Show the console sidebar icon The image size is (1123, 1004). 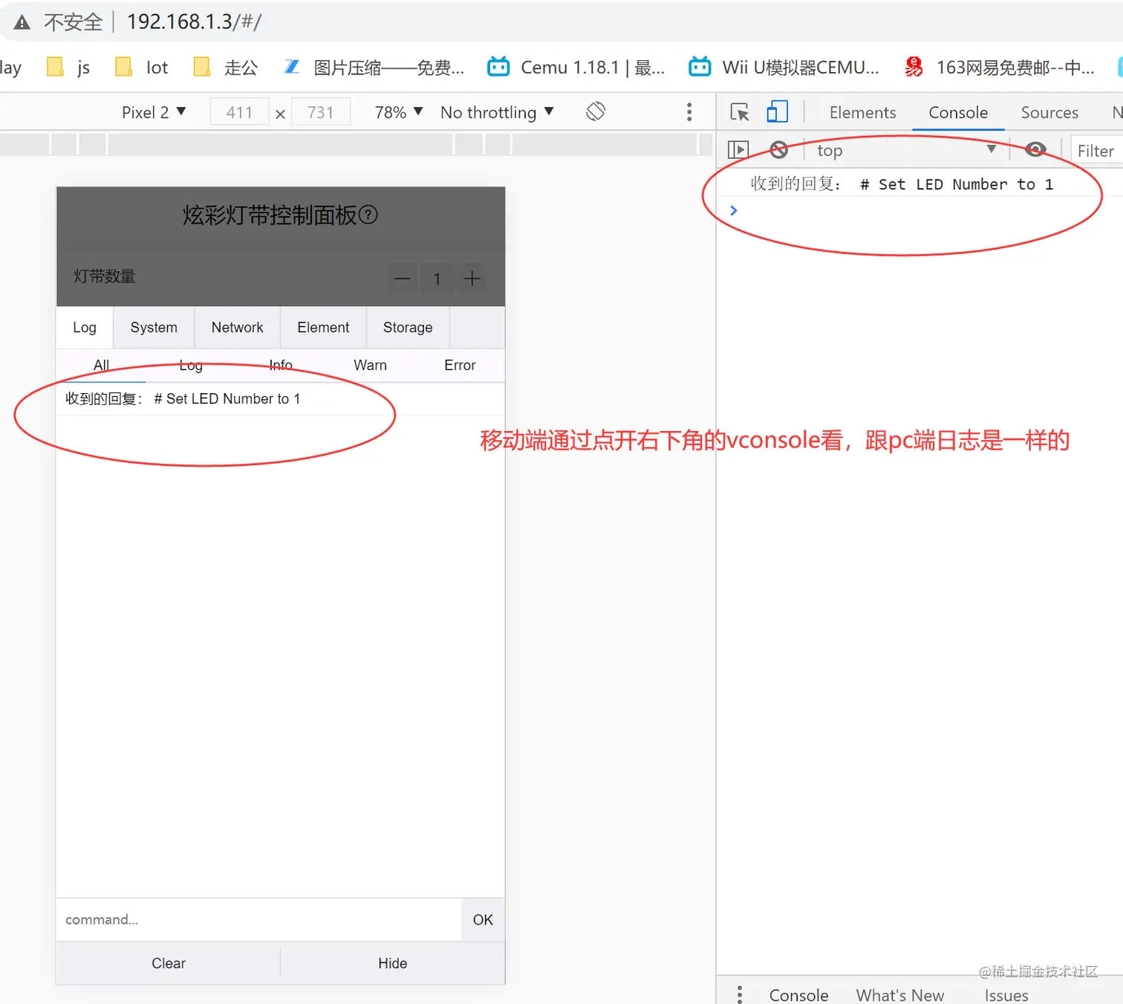738,150
